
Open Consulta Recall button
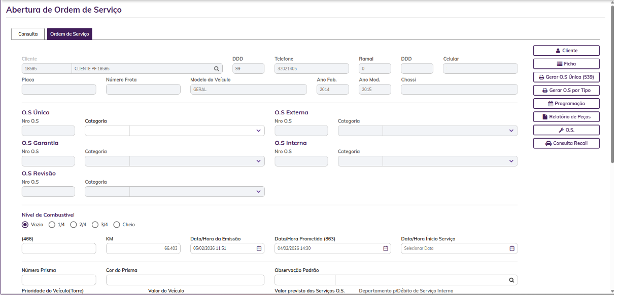(x=566, y=143)
